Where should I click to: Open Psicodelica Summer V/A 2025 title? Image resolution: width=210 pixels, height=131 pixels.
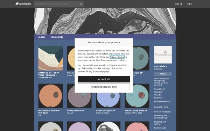tap(49, 112)
